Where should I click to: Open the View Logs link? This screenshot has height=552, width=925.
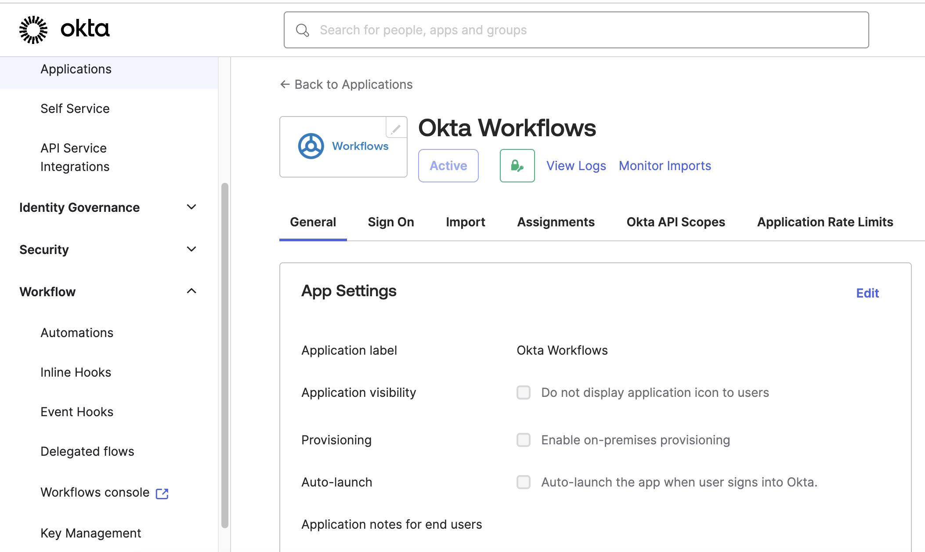point(576,166)
